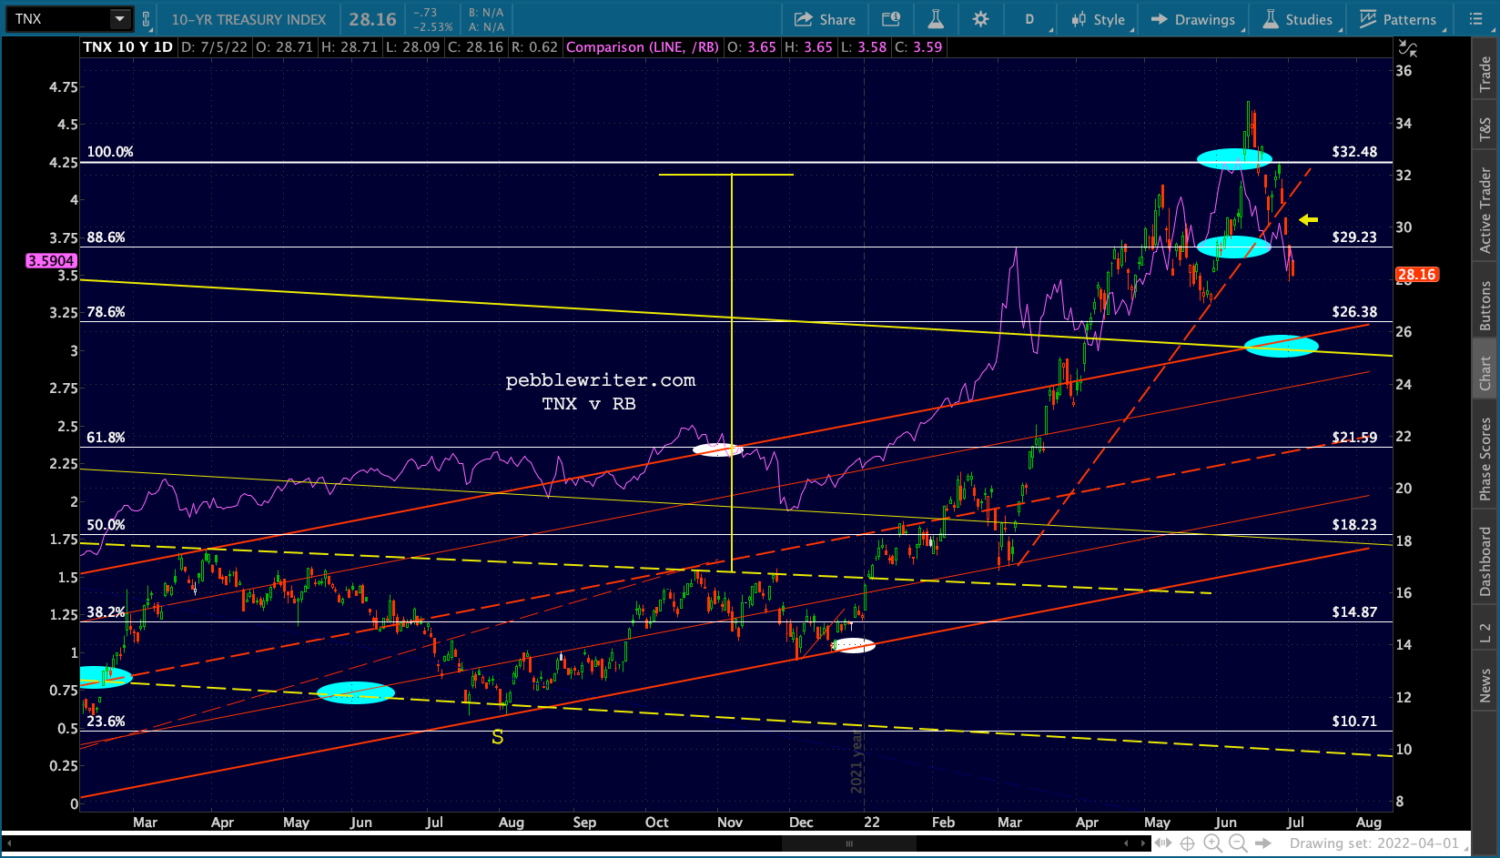The height and width of the screenshot is (858, 1500).
Task: Click the chart icon on the Patterns button
Action: [1367, 19]
